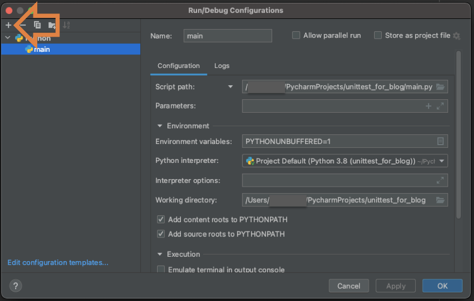This screenshot has width=474, height=301.
Task: Browse for the script path file
Action: point(440,87)
